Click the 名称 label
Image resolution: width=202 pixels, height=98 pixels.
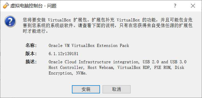tap(31, 45)
